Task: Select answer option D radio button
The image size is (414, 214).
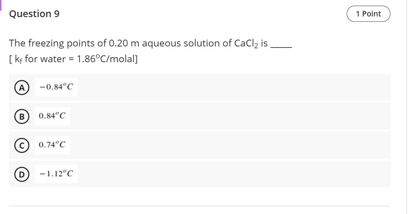Action: click(21, 174)
